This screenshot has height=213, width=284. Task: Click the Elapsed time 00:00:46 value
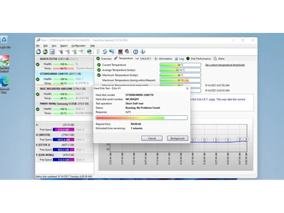pyautogui.click(x=136, y=124)
